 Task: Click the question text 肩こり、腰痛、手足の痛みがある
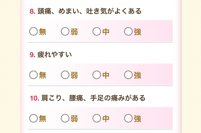click(x=93, y=98)
